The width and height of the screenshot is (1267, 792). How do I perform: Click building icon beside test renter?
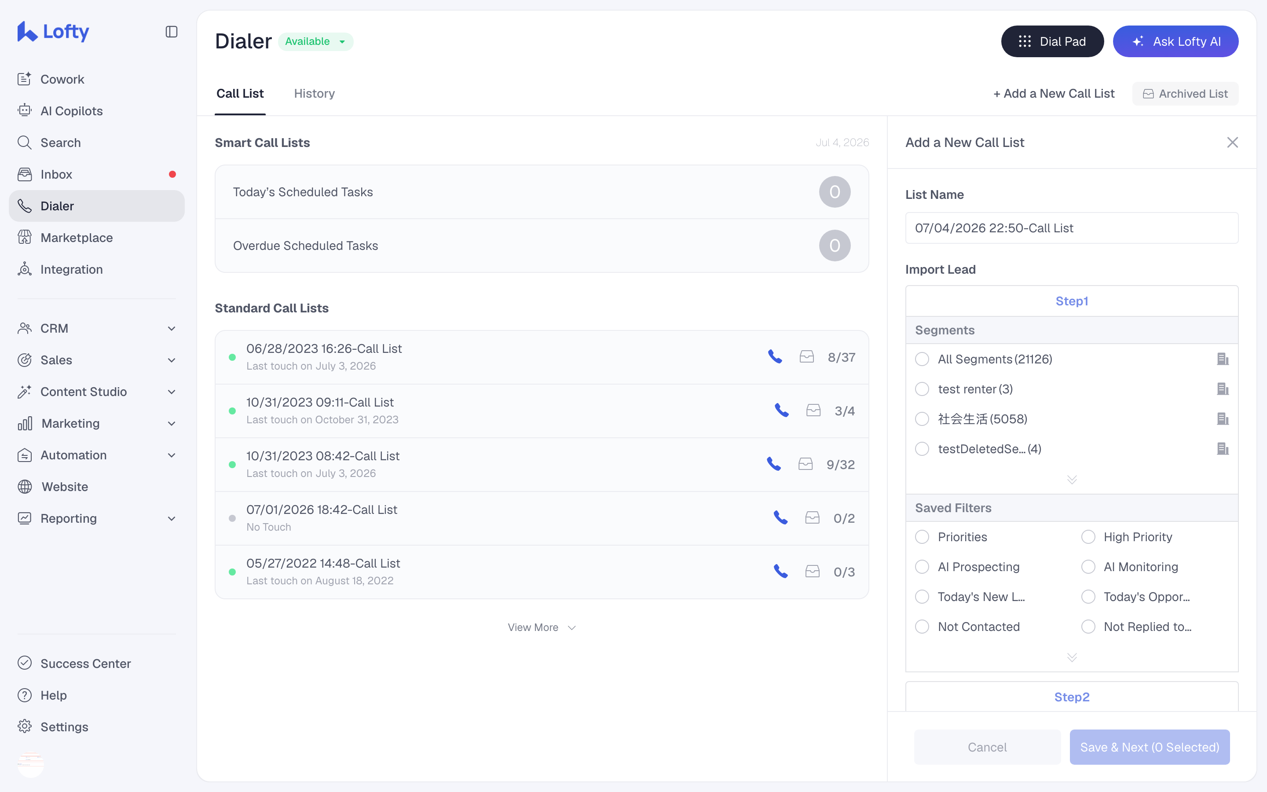click(x=1223, y=389)
